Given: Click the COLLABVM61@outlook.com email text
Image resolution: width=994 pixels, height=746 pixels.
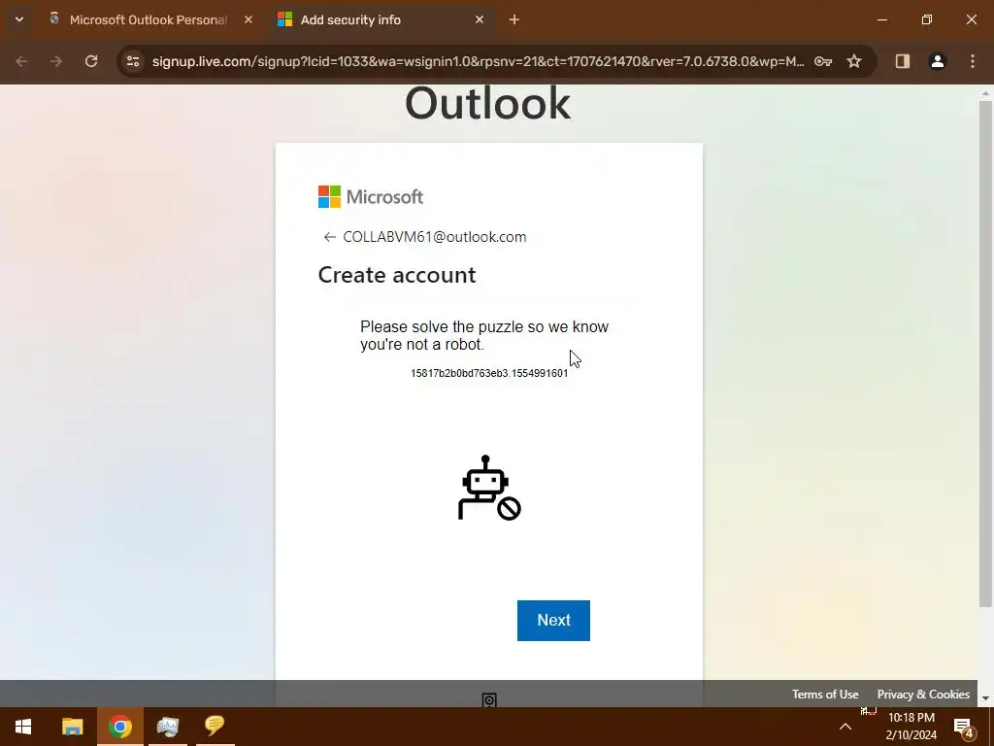Looking at the screenshot, I should coord(434,237).
